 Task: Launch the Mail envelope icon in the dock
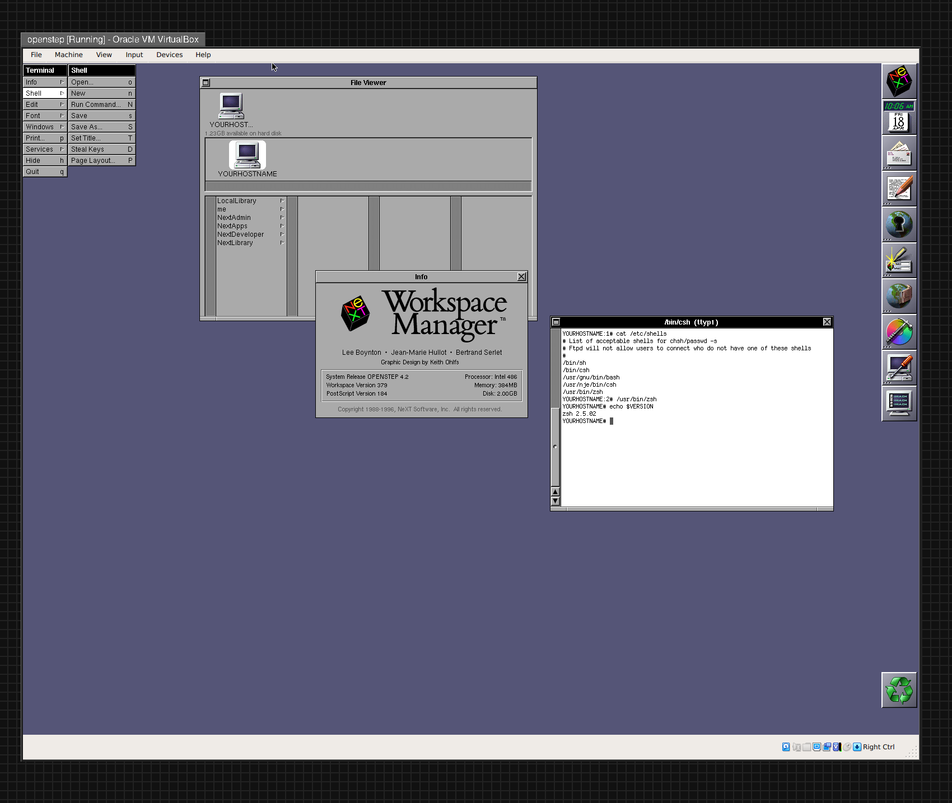pyautogui.click(x=899, y=153)
